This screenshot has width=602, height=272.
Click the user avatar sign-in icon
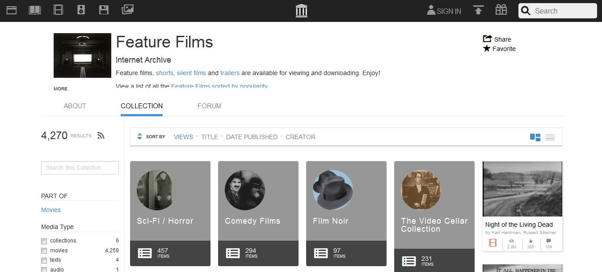(431, 10)
